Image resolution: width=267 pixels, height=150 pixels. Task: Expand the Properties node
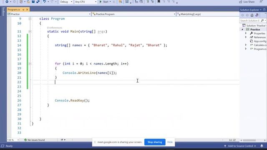coord(246,33)
